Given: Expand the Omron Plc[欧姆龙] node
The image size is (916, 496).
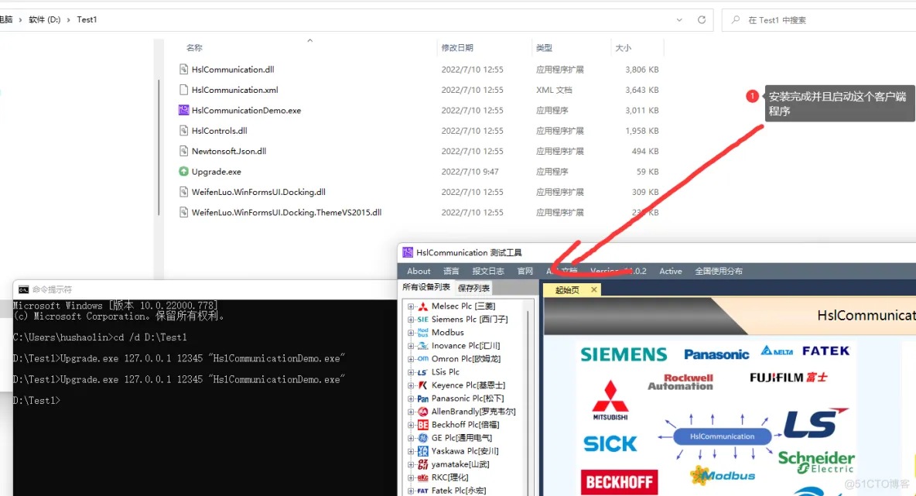Looking at the screenshot, I should 411,359.
